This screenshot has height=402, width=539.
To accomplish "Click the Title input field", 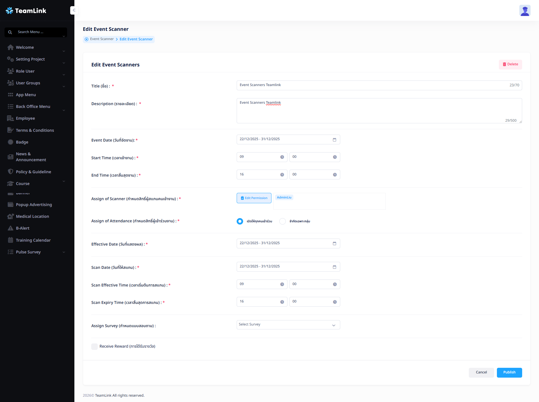I will [x=371, y=85].
